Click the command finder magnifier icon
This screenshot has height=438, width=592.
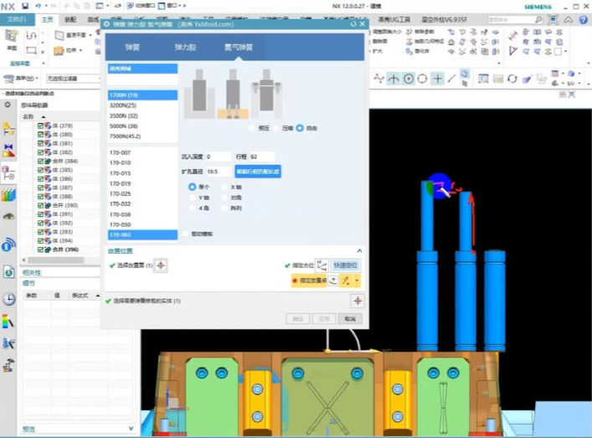point(538,19)
